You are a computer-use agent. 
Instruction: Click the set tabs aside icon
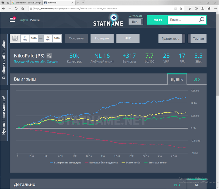[8, 2]
